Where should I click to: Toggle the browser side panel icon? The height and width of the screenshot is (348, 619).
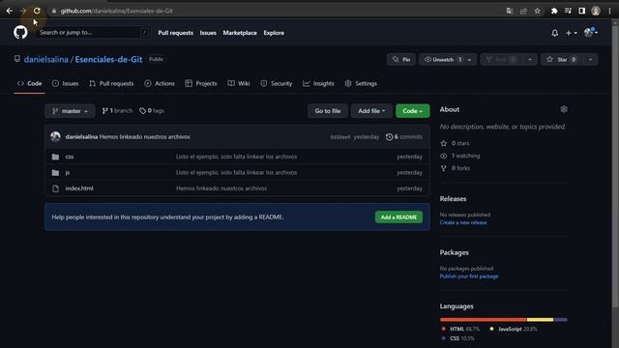581,11
